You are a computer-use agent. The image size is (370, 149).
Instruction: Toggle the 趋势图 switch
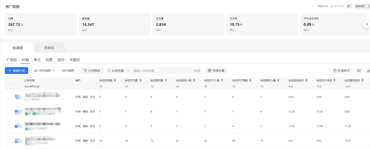pyautogui.click(x=368, y=6)
